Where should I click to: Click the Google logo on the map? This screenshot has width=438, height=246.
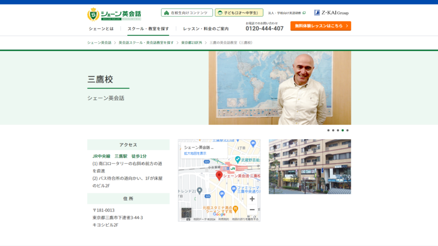(x=219, y=214)
